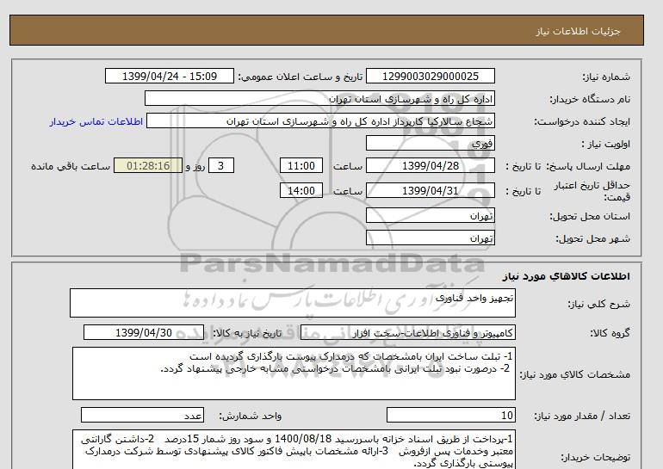Click the response deadline time 11:00
The image size is (663, 469).
301,166
